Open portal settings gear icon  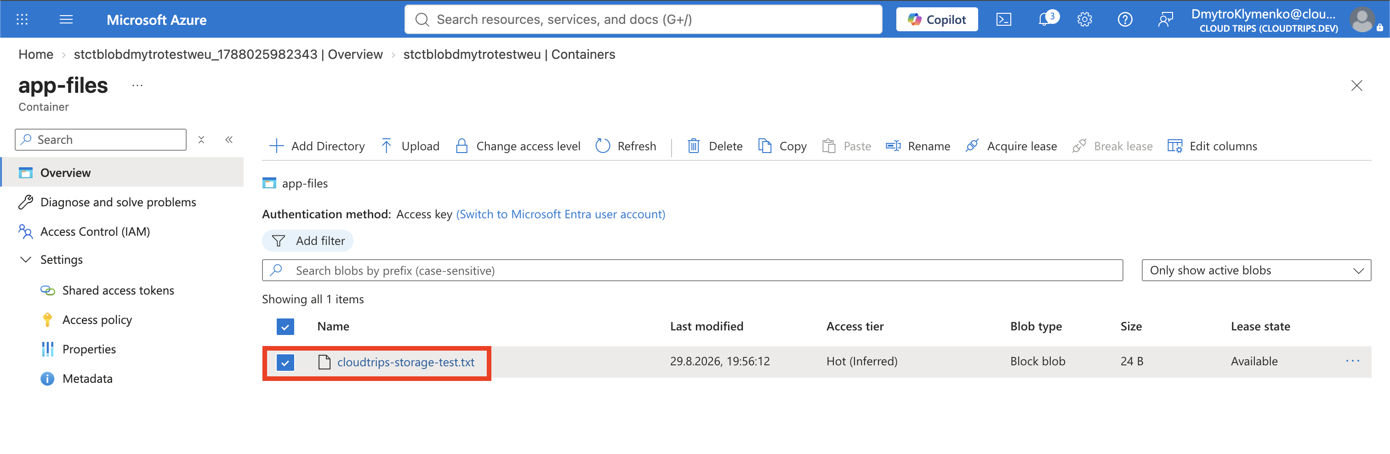1084,19
